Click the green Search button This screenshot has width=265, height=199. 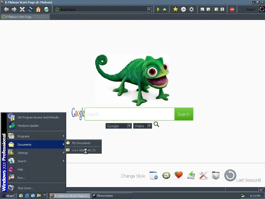(x=184, y=114)
